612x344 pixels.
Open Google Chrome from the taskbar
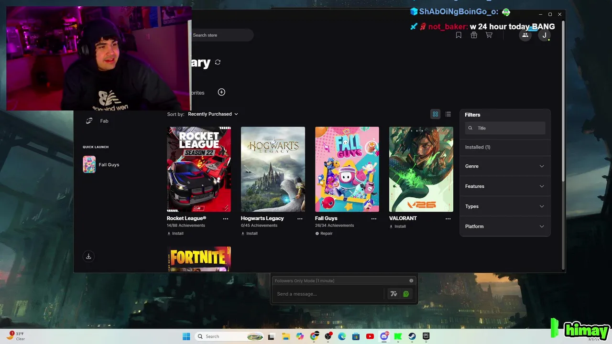point(314,336)
